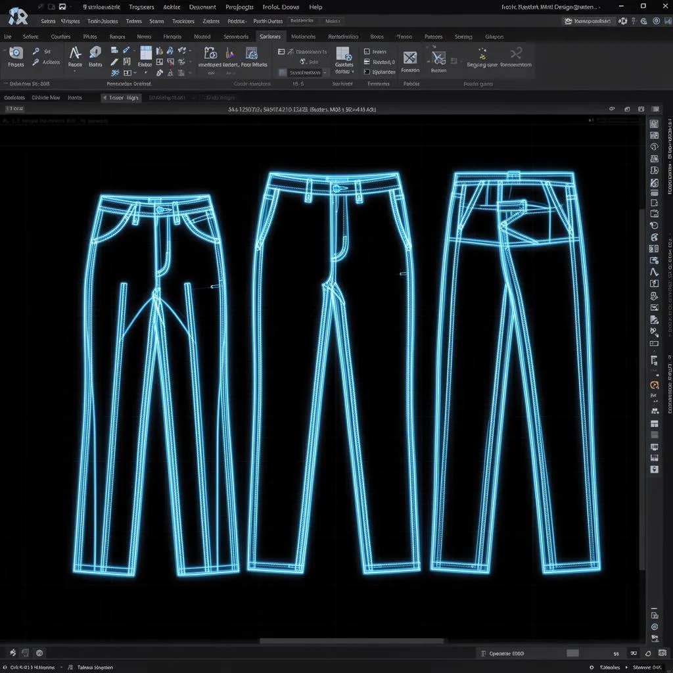Select the eraser-shaped icon in bottom bar

(648, 653)
